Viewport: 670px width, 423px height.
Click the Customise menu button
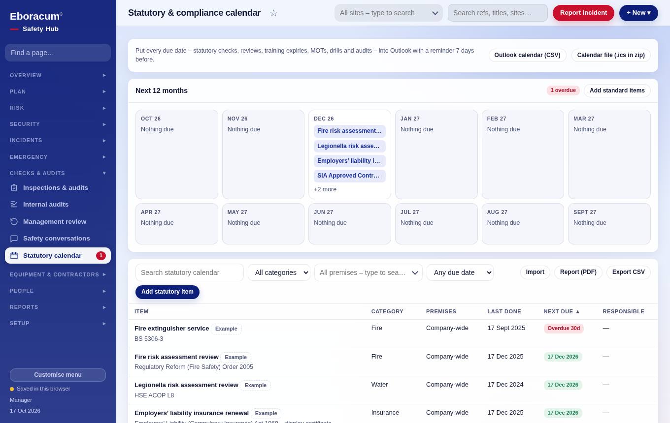[x=58, y=375]
